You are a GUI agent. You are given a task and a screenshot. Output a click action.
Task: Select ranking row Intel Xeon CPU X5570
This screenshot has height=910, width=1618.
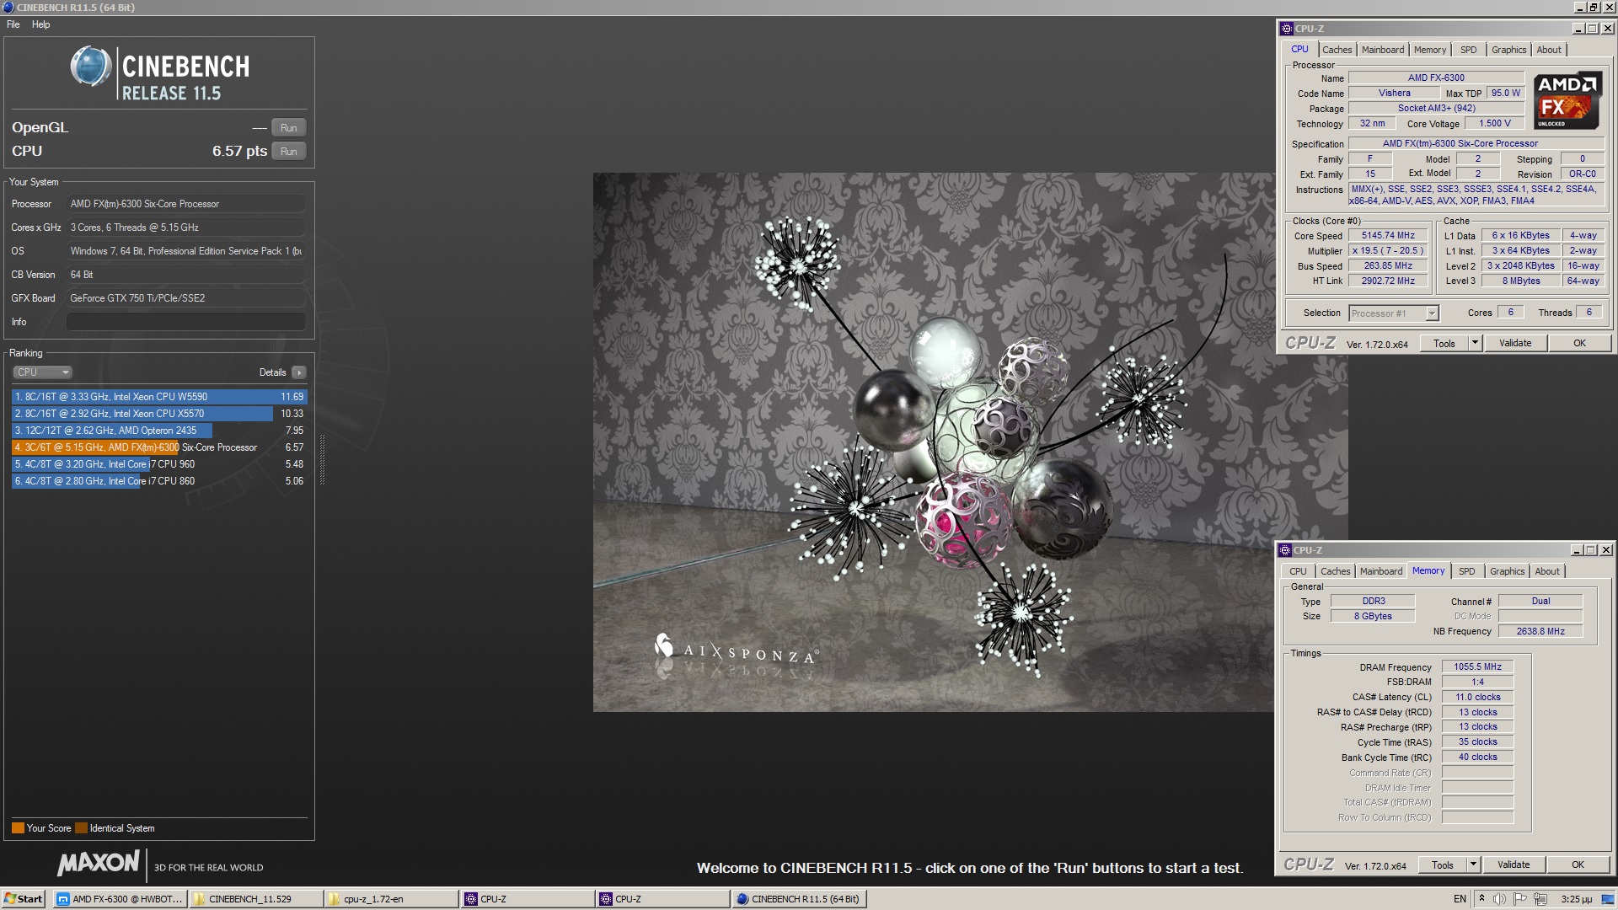point(159,414)
